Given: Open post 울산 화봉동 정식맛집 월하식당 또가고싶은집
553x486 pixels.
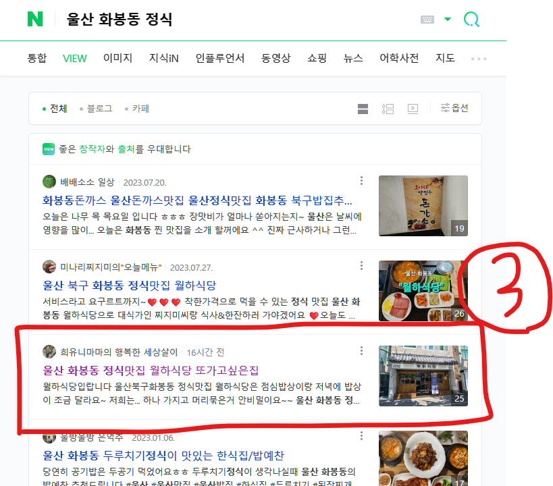Looking at the screenshot, I should tap(151, 371).
